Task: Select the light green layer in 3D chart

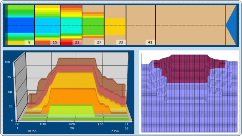Action: coord(71,111)
